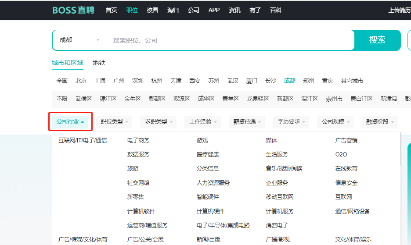This screenshot has height=245, width=411.
Task: Select city 深圳
Action: [138, 81]
